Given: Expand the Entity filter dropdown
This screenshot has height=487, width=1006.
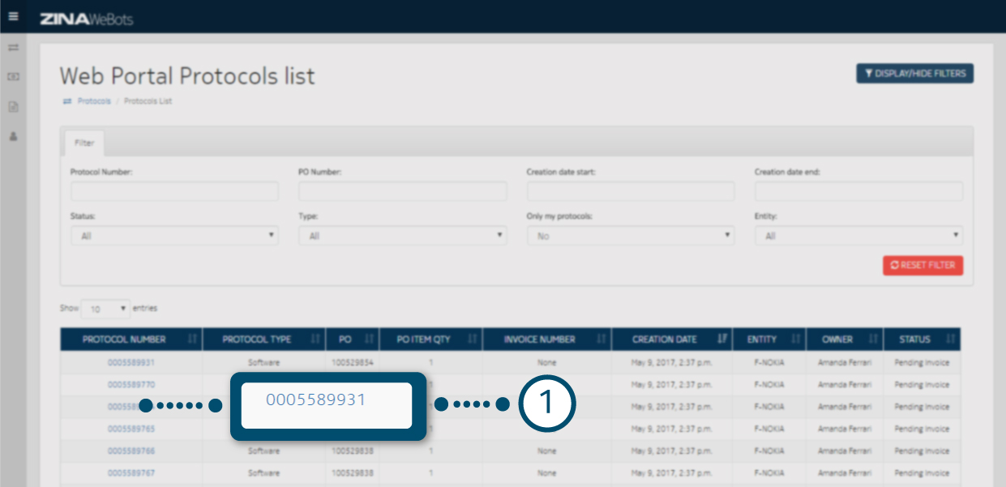Looking at the screenshot, I should (x=858, y=236).
